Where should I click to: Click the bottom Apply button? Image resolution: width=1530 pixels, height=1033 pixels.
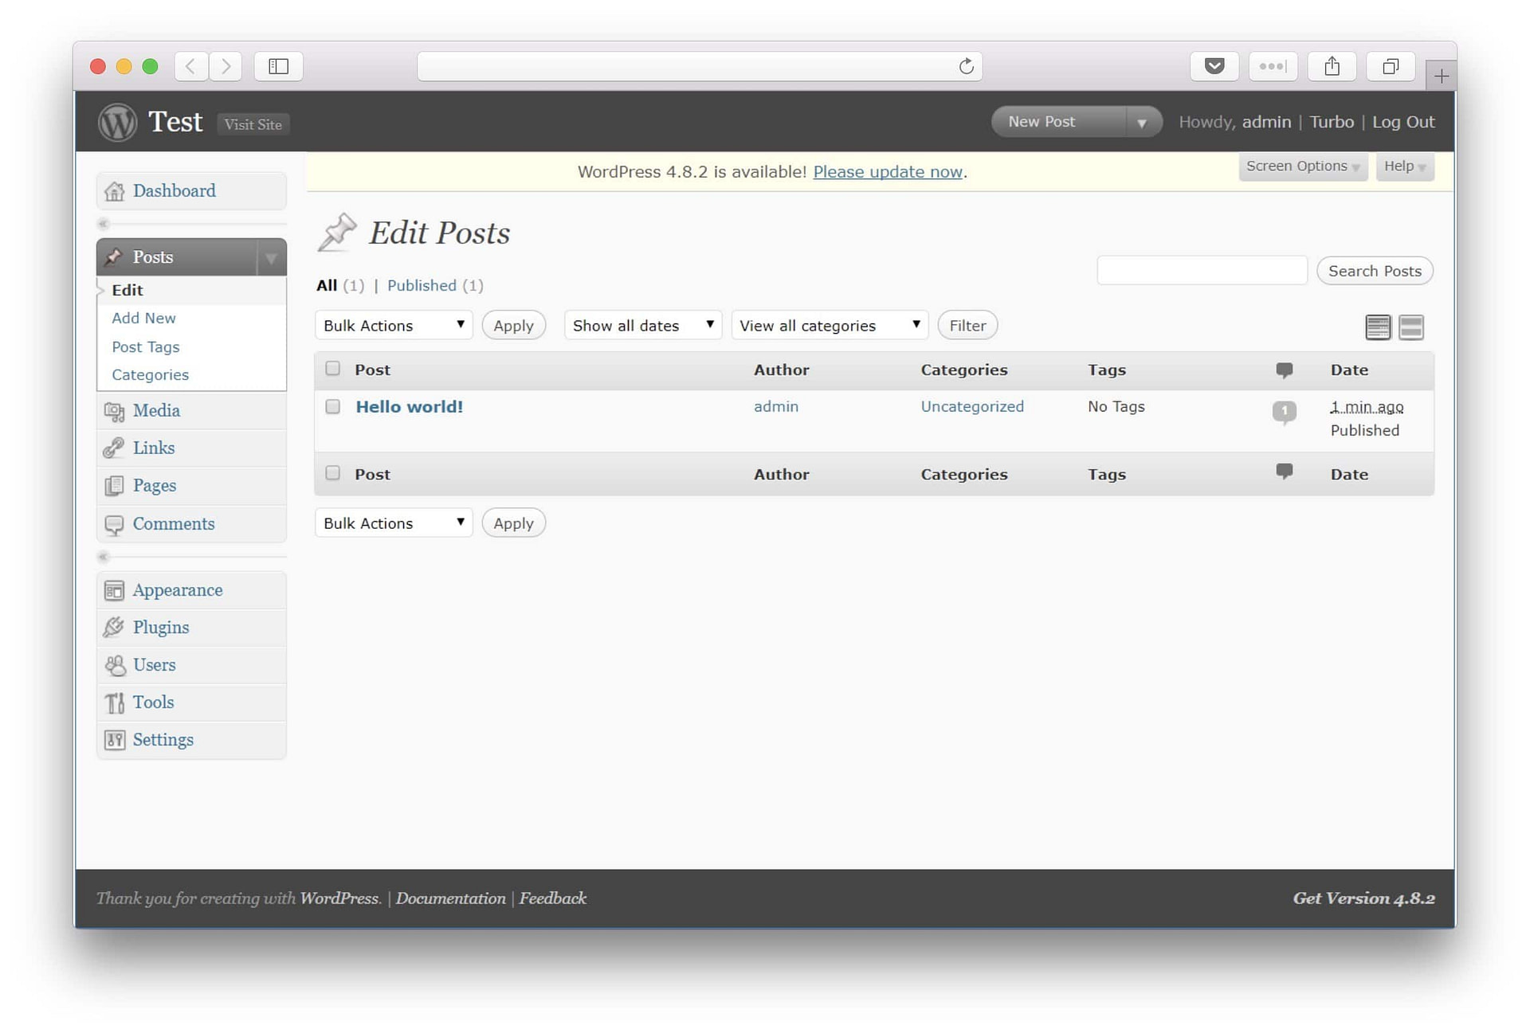click(513, 522)
